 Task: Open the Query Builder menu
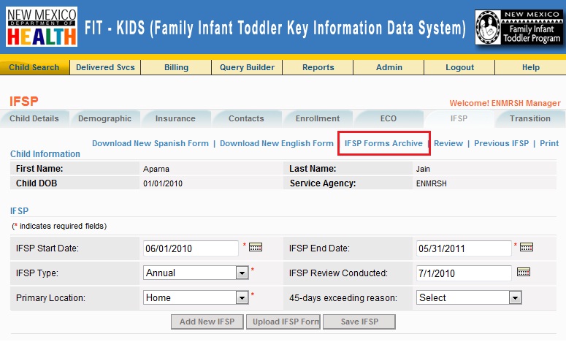click(248, 67)
